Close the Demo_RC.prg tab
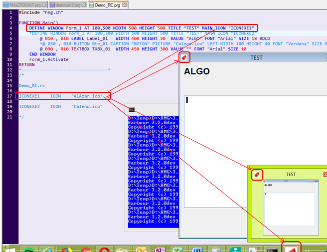 pos(124,4)
